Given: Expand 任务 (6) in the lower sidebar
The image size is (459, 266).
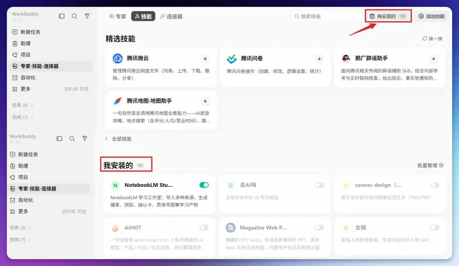Looking at the screenshot, I should (20, 228).
